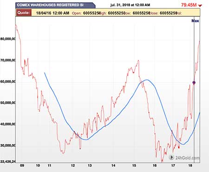Click the x-axis year label 18

tap(190, 165)
